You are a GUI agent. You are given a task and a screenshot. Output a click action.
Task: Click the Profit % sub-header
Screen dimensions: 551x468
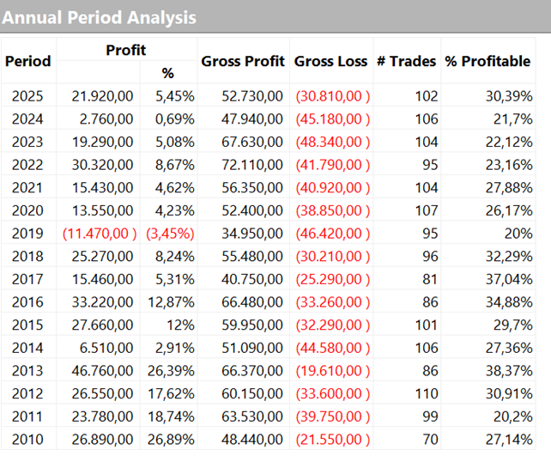(x=167, y=74)
